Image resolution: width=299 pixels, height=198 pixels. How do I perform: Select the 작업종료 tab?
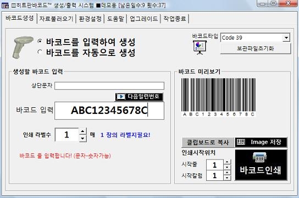(x=174, y=19)
